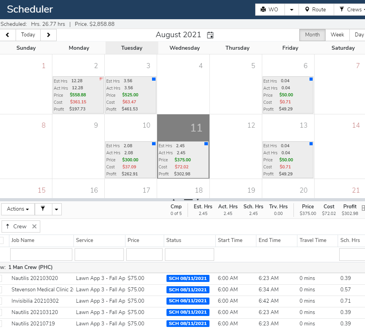Go to the previous month
This screenshot has height=334, width=365.
[x=8, y=35]
